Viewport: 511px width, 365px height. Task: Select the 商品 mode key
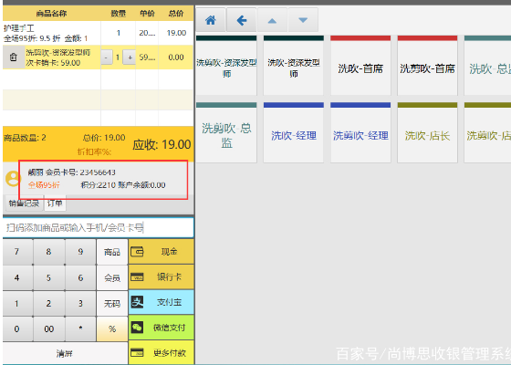(x=112, y=252)
